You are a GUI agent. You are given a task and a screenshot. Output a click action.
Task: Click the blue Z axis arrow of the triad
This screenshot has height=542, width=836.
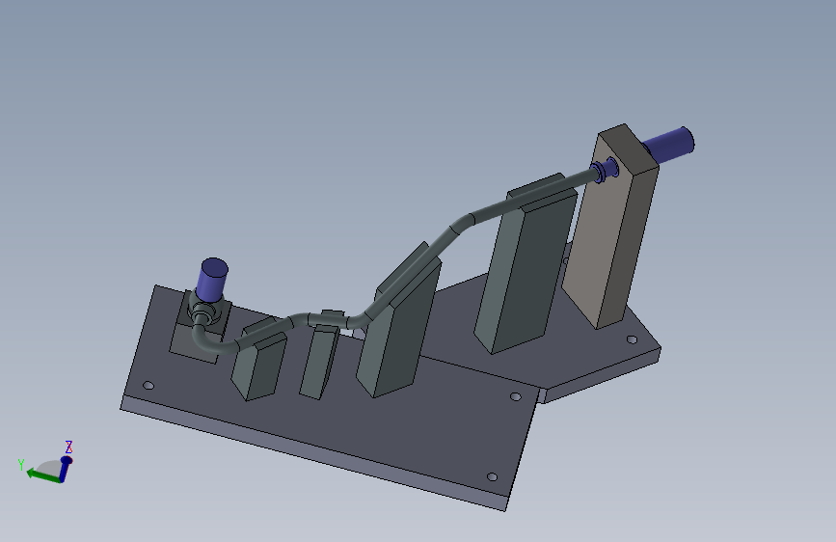[66, 469]
